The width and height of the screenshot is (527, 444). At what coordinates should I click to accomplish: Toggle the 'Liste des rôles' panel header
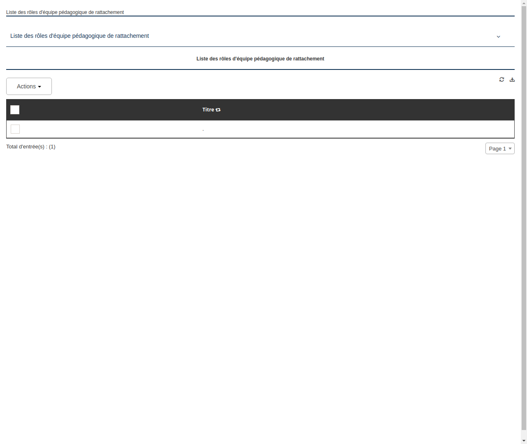79,36
